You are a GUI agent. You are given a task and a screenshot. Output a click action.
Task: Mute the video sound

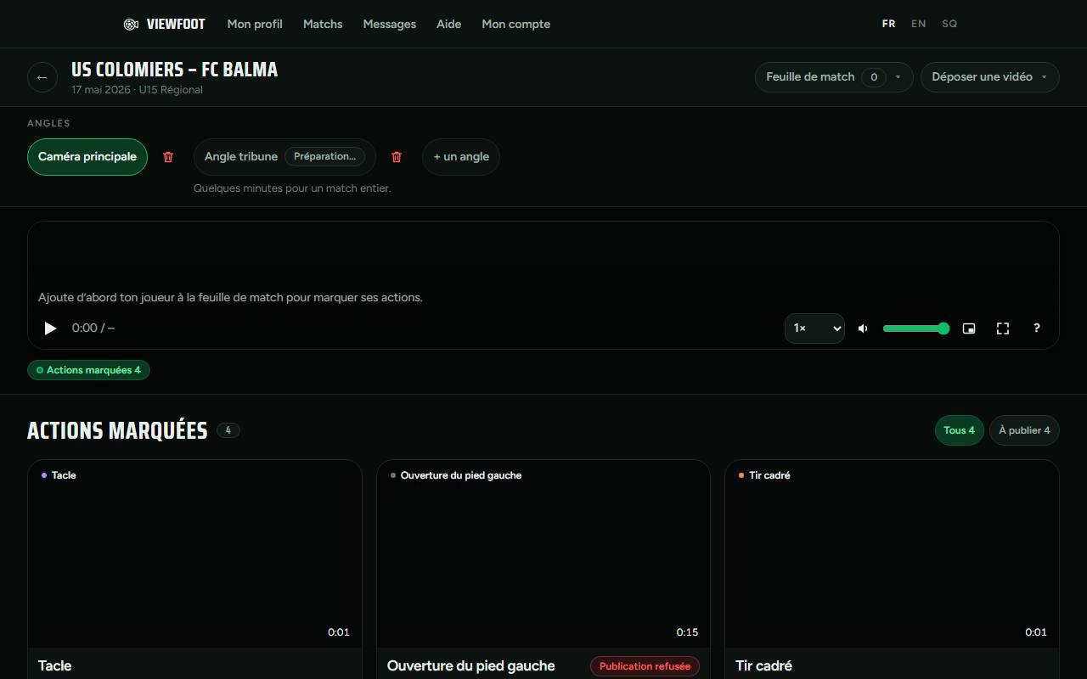click(863, 328)
